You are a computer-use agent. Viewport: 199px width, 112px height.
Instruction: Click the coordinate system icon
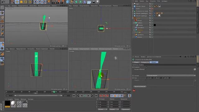[x=49, y=2]
